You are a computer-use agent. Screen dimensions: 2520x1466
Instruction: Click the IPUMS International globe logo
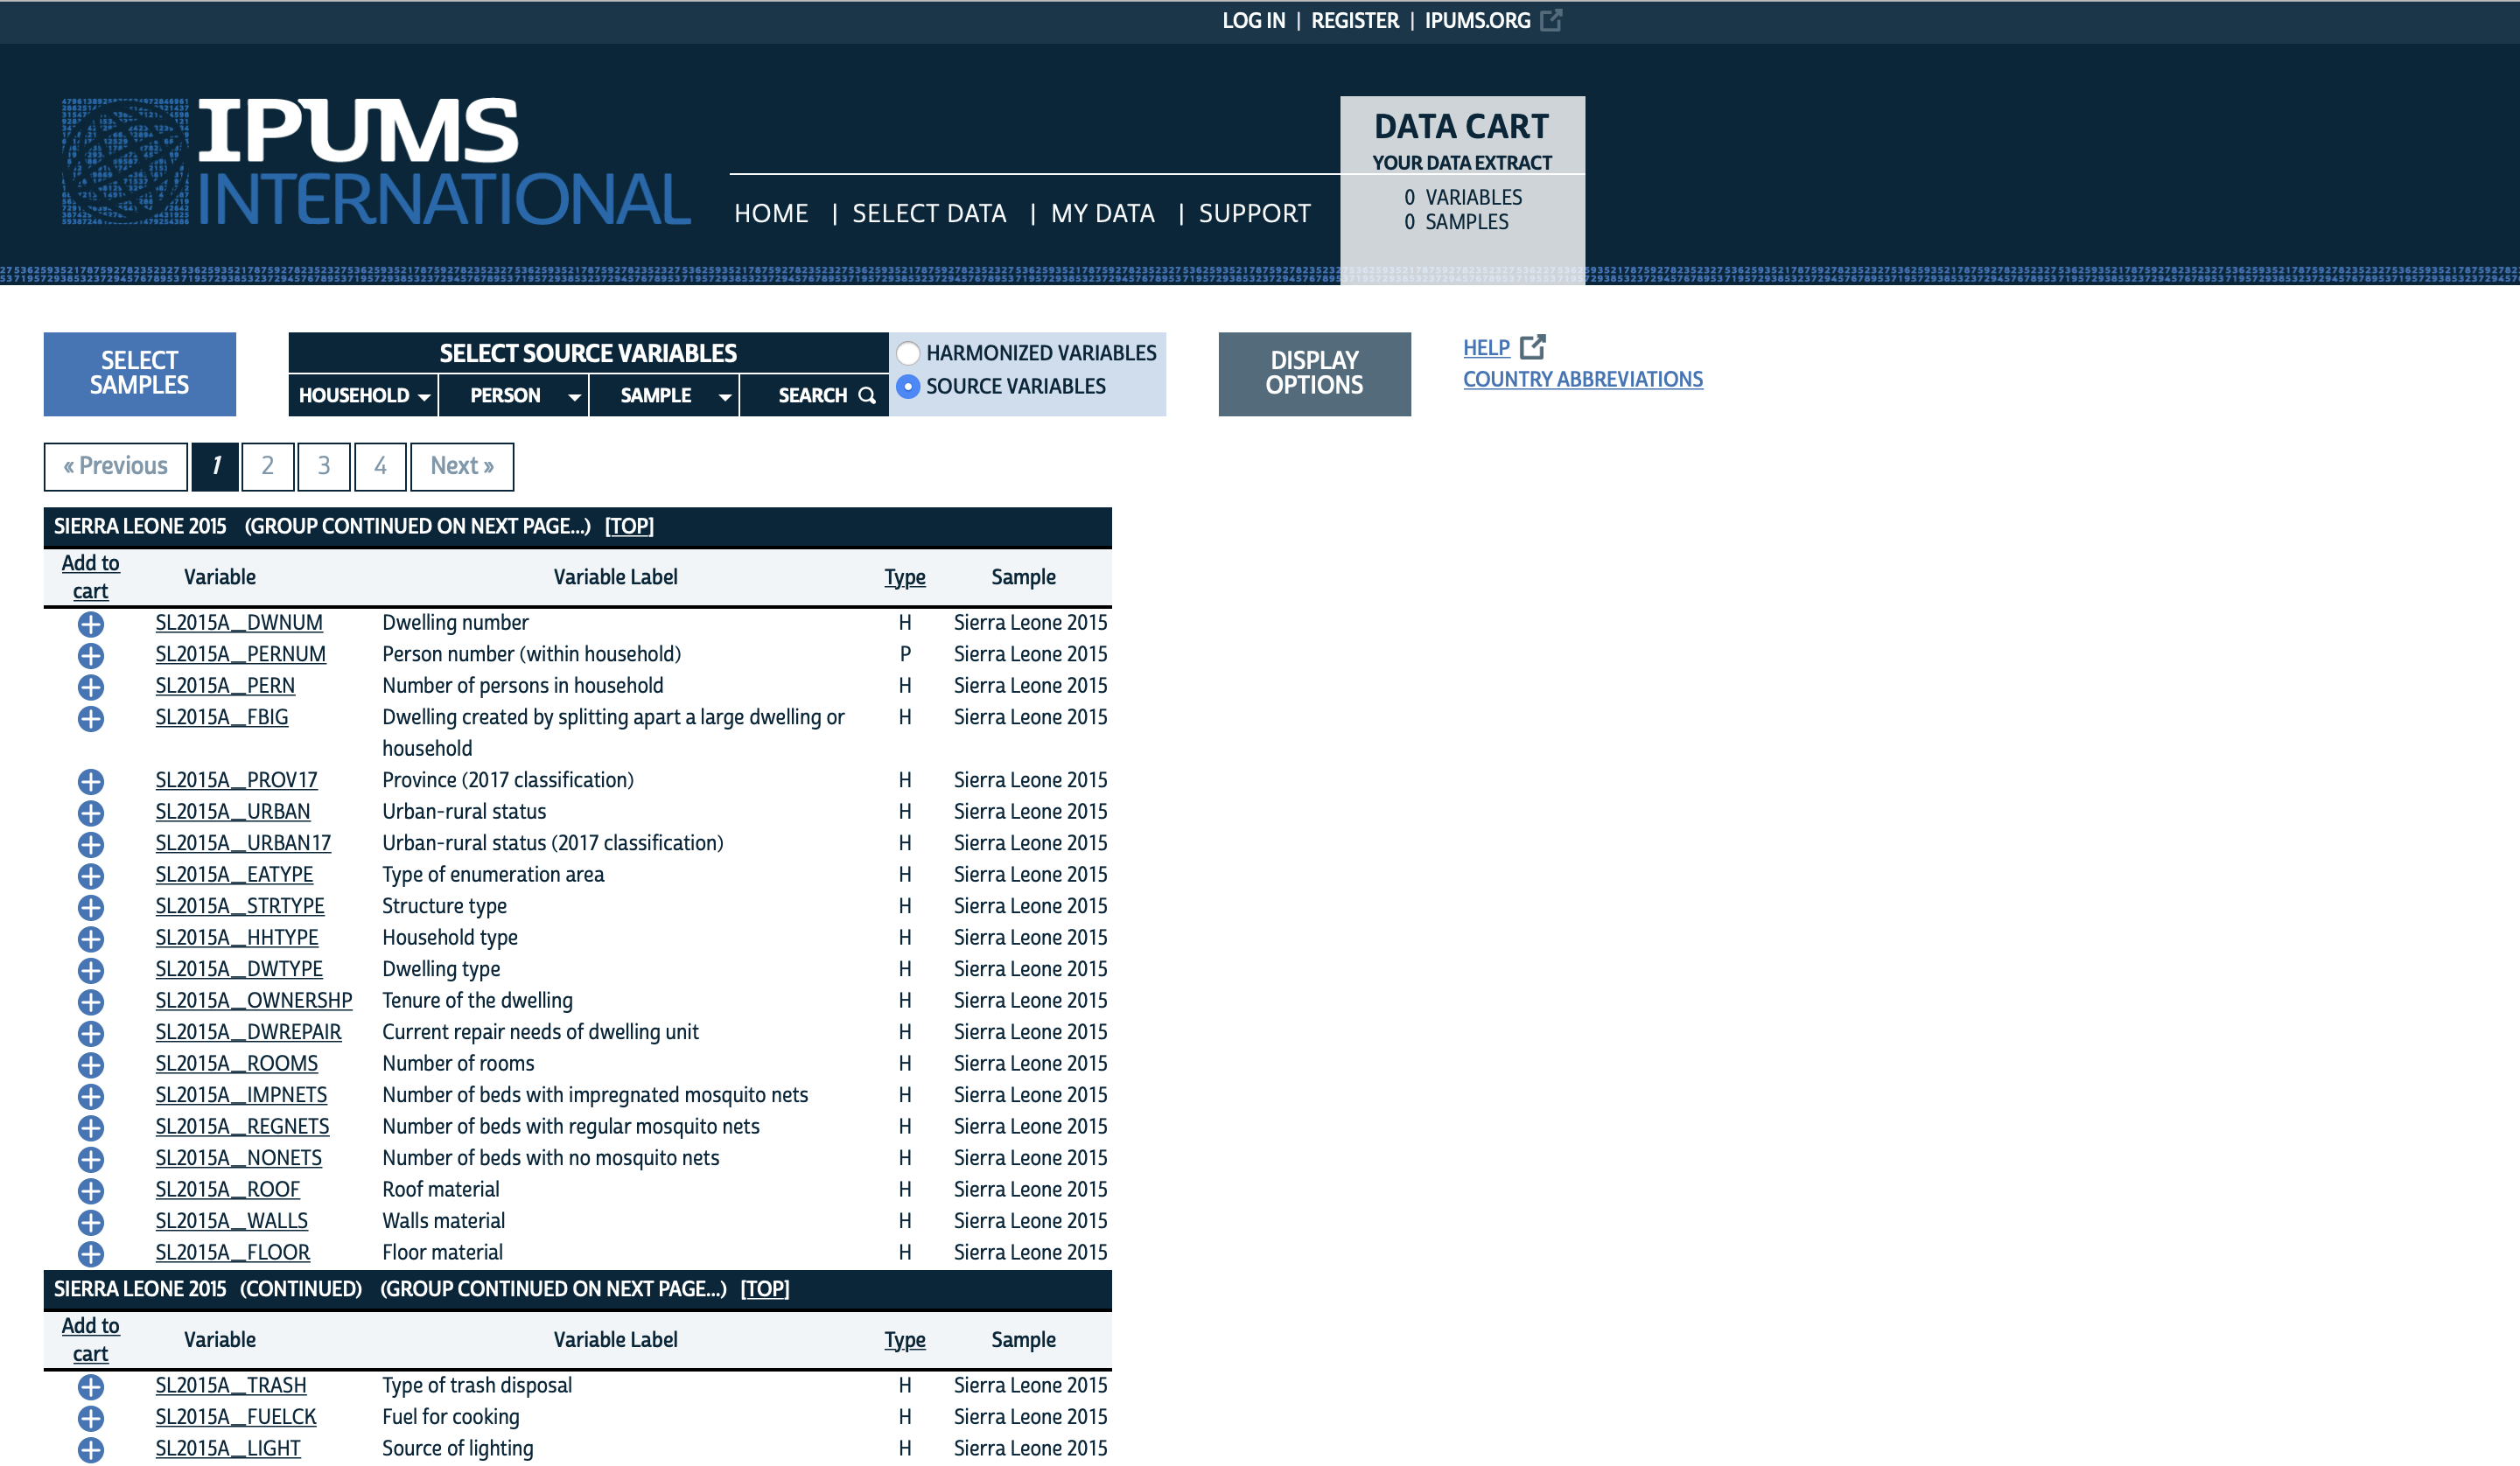point(126,161)
